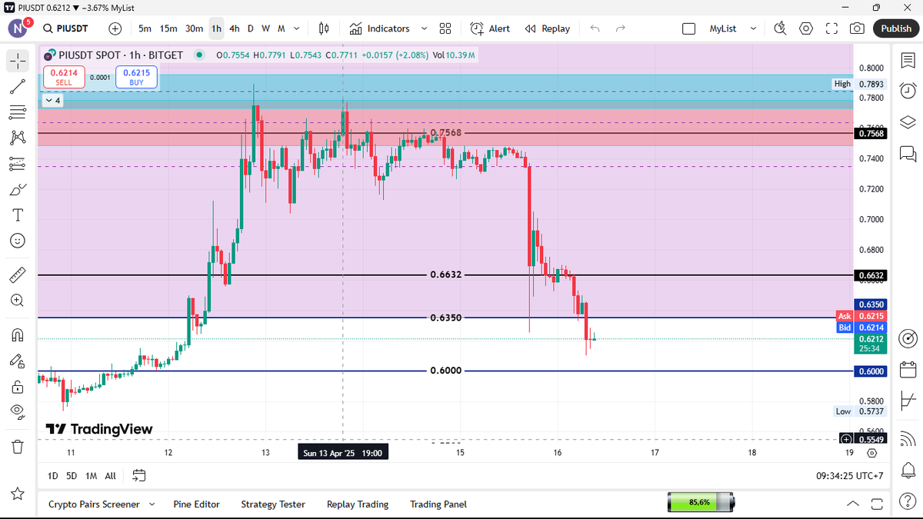Click the 0.6214 SELL button
The image size is (923, 519).
point(64,77)
